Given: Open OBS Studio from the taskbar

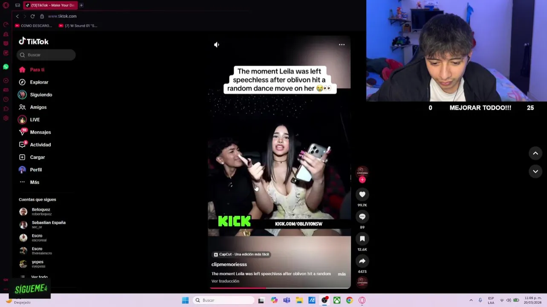Looking at the screenshot, I should (324, 300).
